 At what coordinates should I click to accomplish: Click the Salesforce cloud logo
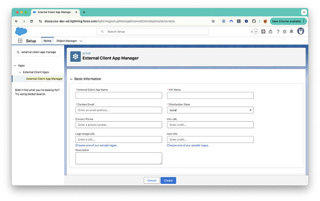(x=21, y=32)
